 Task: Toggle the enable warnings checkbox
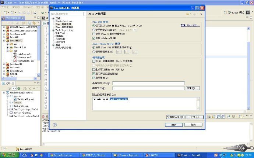[x=94, y=78]
